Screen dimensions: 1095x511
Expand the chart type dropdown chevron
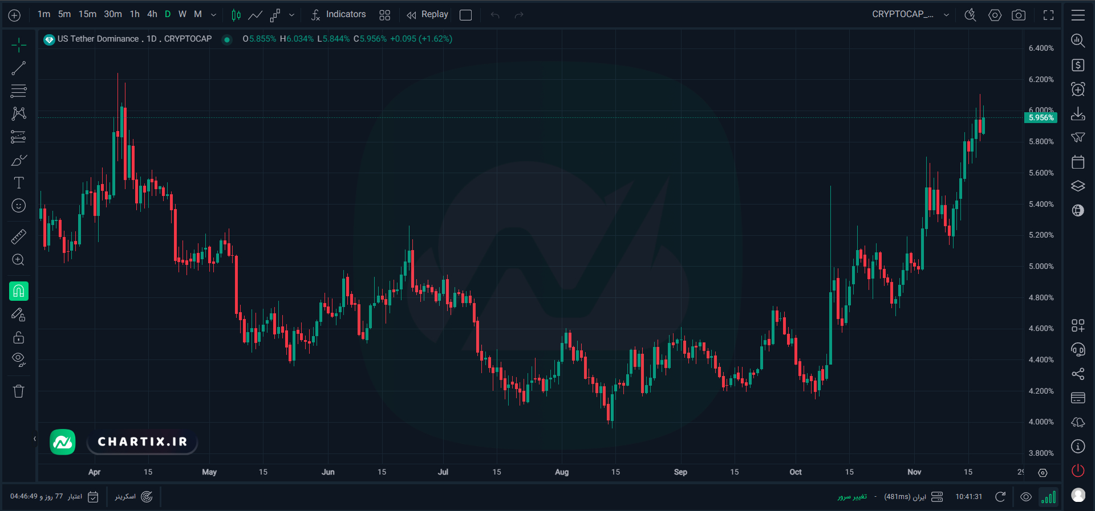coord(292,15)
